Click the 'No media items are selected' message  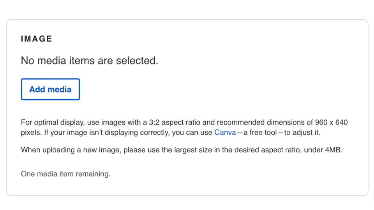[89, 61]
